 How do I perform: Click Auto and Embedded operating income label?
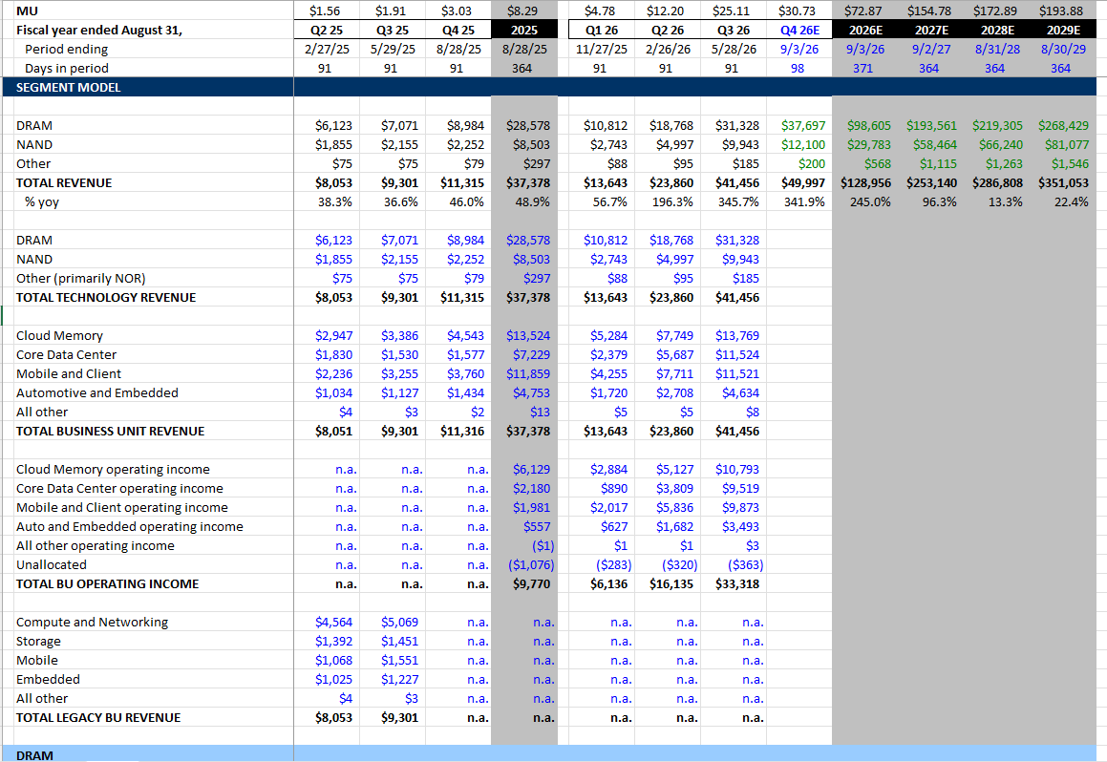point(129,527)
